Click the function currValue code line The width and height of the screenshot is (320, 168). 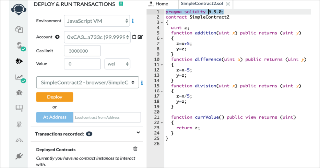(233, 117)
